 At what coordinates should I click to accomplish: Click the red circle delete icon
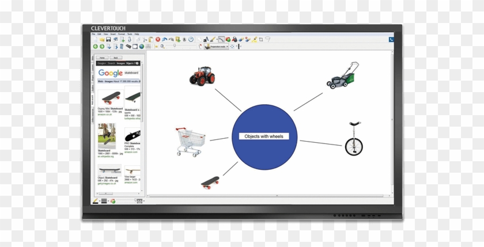158,40
